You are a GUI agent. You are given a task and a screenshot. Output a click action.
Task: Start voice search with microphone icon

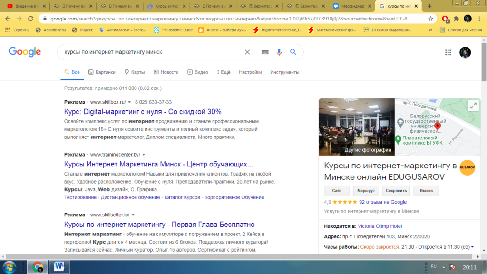pos(279,52)
